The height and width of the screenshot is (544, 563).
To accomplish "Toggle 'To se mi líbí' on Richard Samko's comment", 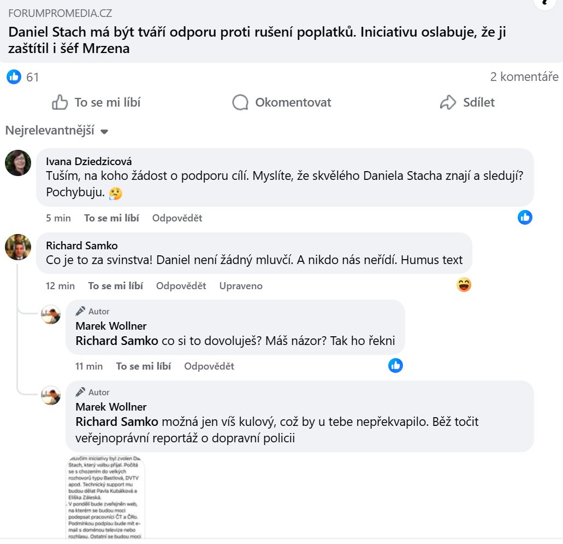I will [116, 286].
